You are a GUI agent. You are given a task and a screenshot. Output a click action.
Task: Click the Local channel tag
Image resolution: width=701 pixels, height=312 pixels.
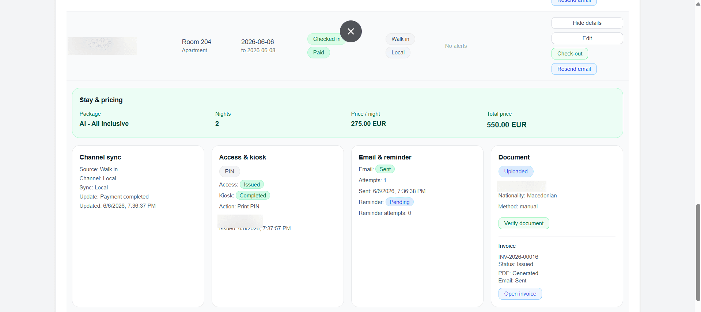[398, 53]
